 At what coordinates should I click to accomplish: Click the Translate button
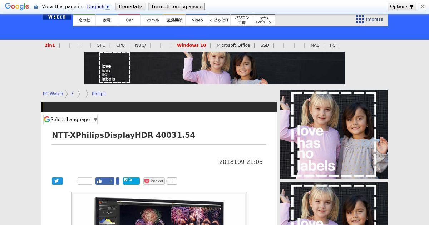pos(130,6)
